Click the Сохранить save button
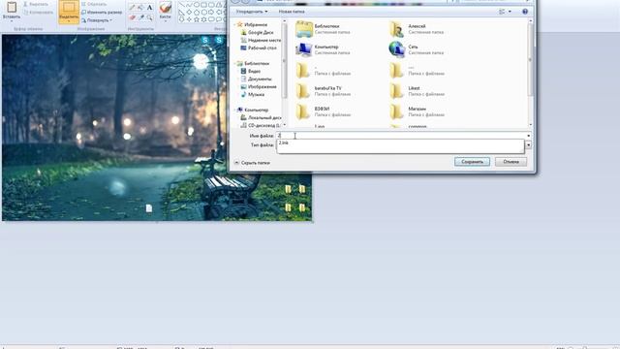 pos(472,162)
